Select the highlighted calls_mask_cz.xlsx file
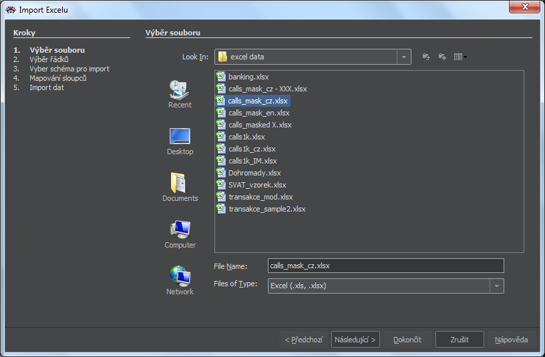This screenshot has height=357, width=545. (x=252, y=101)
